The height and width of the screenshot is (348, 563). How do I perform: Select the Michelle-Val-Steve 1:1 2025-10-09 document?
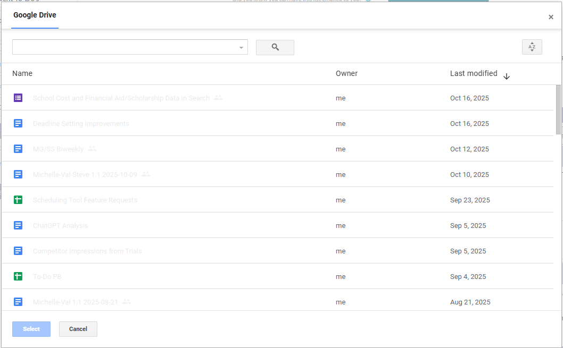coord(85,174)
